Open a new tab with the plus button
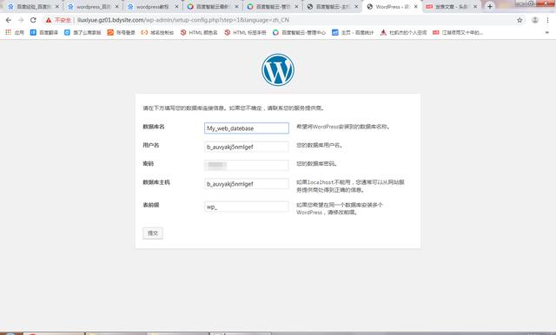This screenshot has width=556, height=335. [x=490, y=6]
